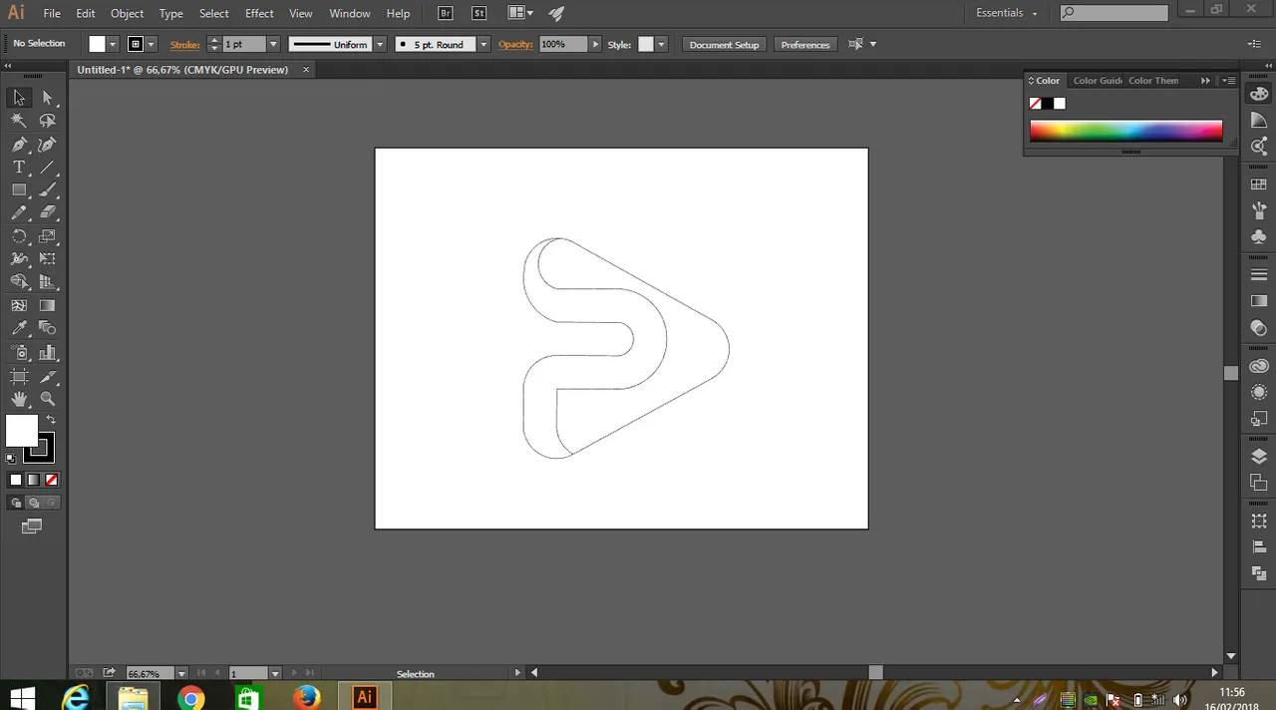Pick the Paintbrush tool

pos(47,190)
